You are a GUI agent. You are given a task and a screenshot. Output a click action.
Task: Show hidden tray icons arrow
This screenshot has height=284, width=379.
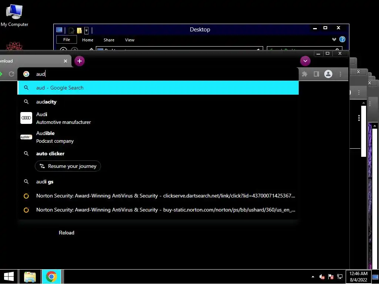coord(313,277)
